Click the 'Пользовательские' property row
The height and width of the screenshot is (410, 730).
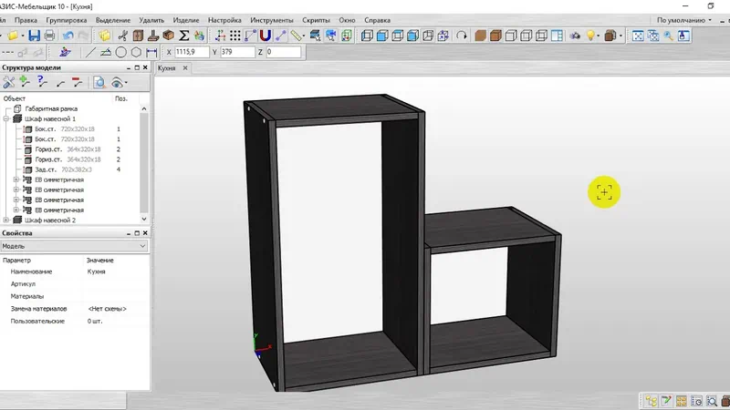75,322
